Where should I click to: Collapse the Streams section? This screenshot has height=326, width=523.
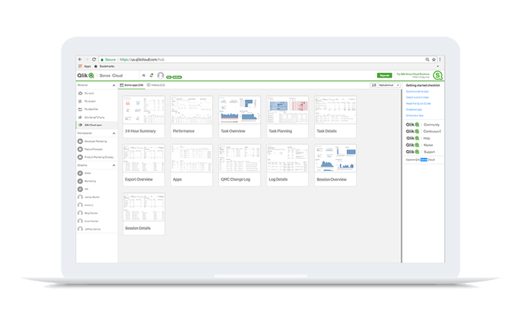coord(114,166)
